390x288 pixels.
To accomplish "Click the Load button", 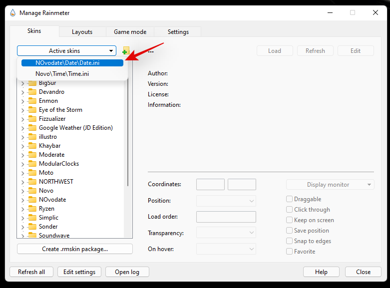I will point(275,51).
